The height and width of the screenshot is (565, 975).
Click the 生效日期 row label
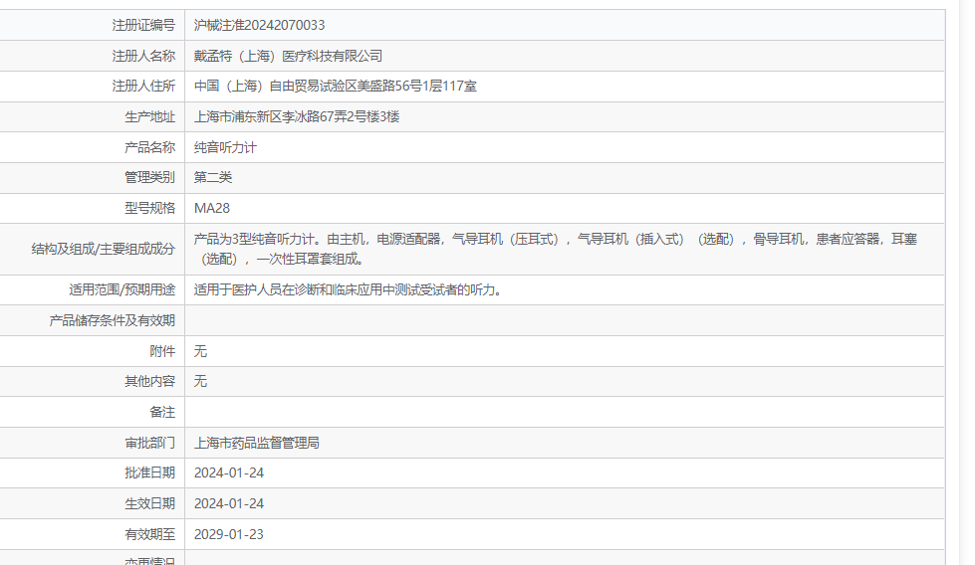point(149,503)
